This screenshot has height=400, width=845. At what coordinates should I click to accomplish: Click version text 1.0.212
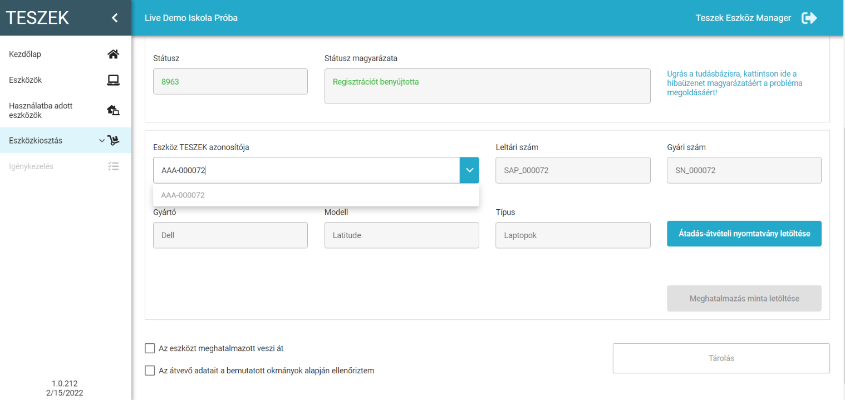point(65,383)
